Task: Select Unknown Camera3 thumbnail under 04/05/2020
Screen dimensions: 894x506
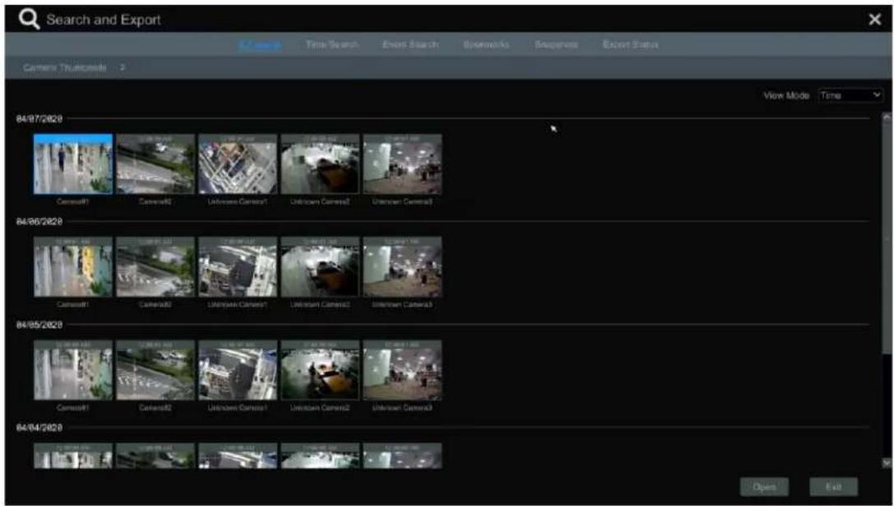Action: [x=402, y=370]
